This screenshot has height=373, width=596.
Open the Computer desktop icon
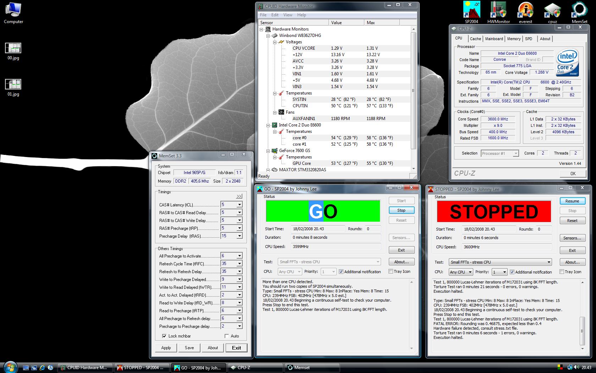[x=13, y=13]
